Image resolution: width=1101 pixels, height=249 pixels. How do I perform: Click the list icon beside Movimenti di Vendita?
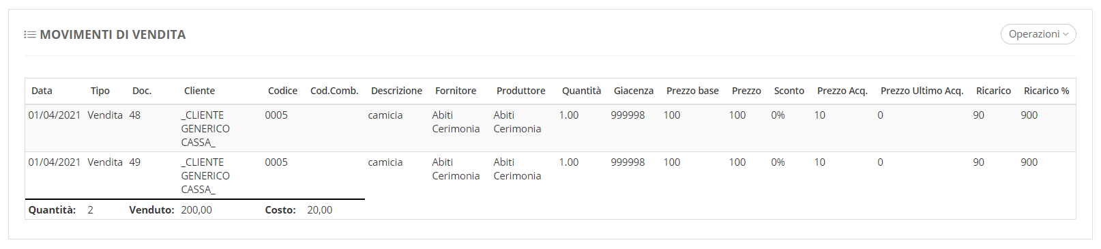pyautogui.click(x=30, y=35)
